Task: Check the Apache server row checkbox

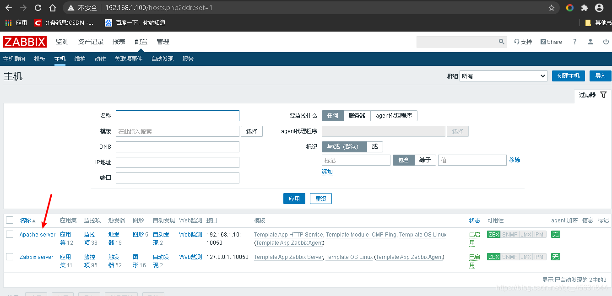Action: pyautogui.click(x=10, y=234)
